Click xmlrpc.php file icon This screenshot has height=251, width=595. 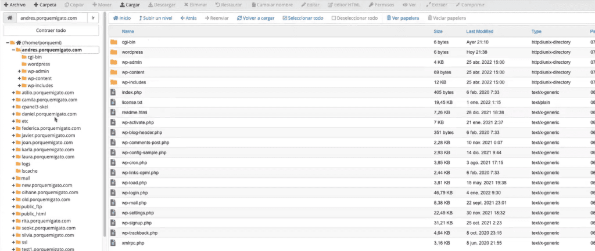point(113,243)
